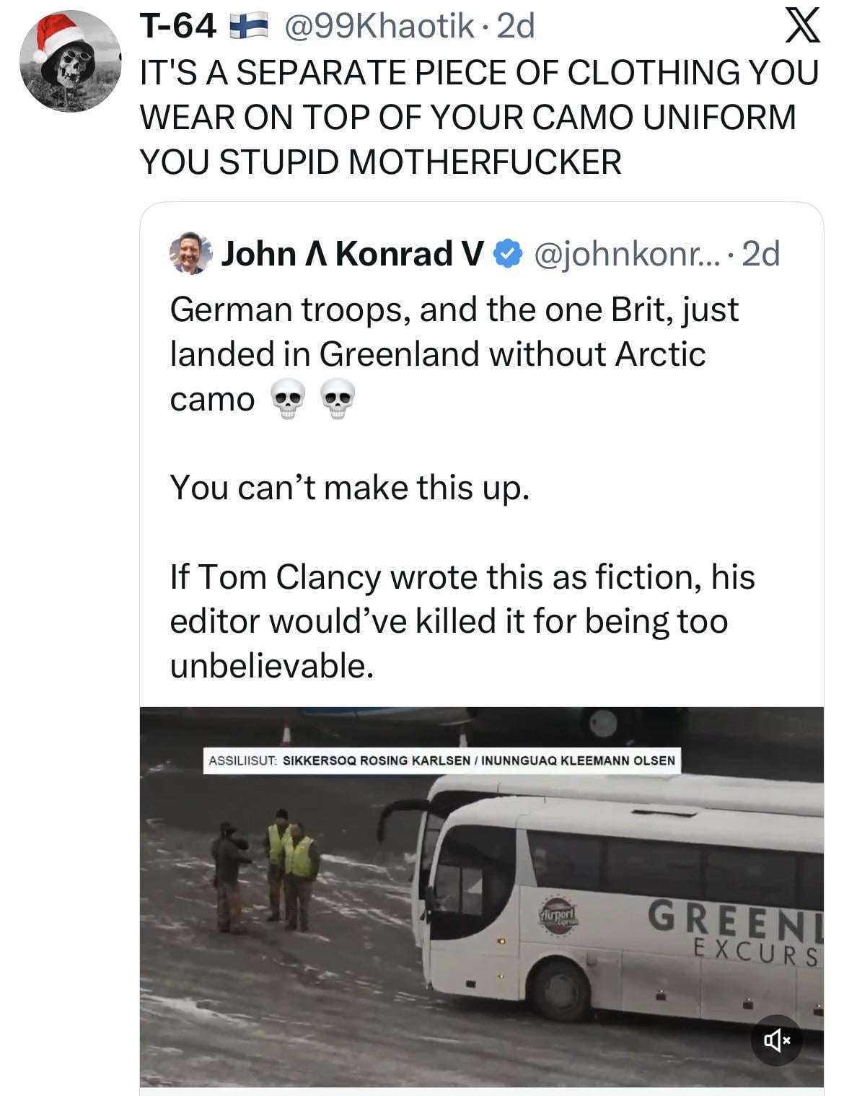Click the 'Tom Clancy' paragraph in the quote

pyautogui.click(x=462, y=621)
